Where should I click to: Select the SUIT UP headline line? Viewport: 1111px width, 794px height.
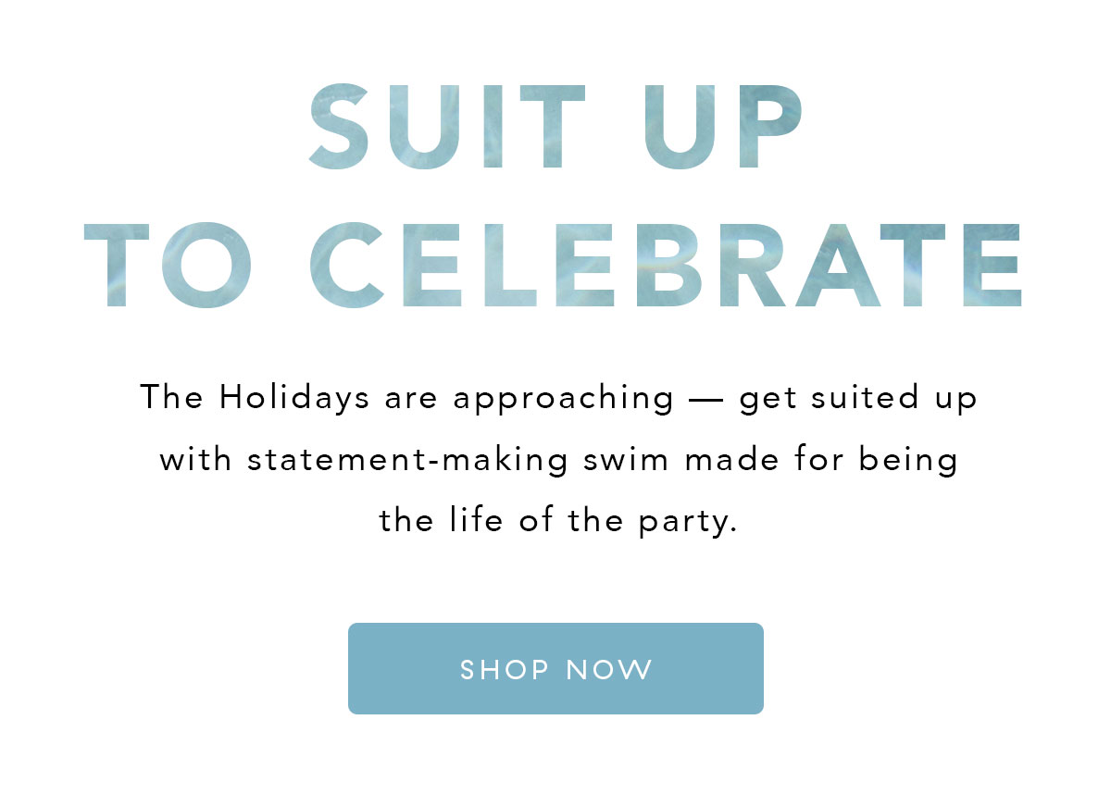point(556,127)
